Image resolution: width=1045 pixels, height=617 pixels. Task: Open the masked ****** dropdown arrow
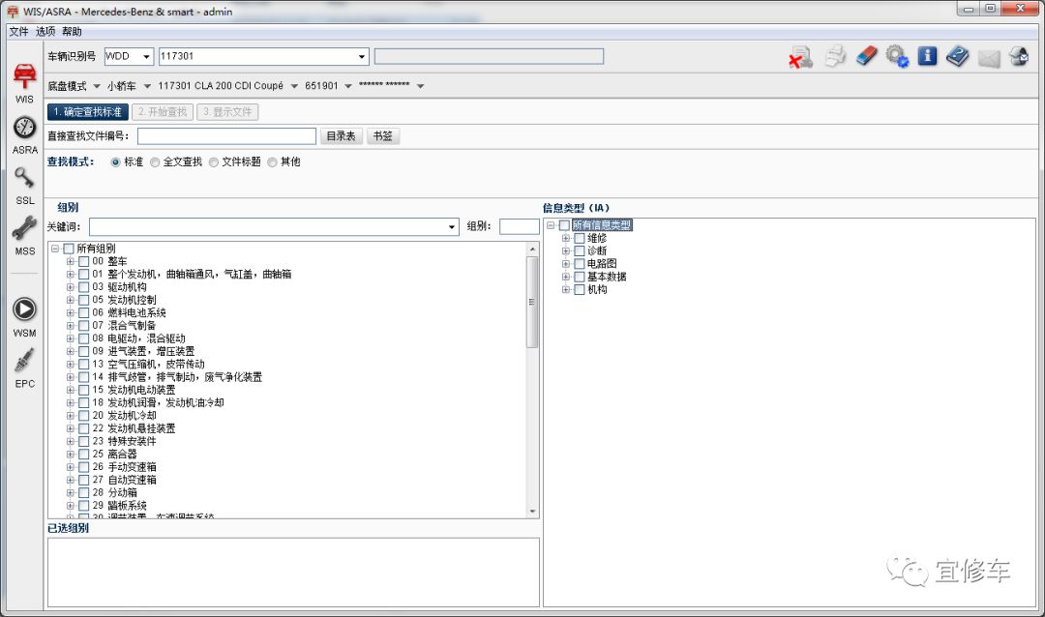coord(421,86)
